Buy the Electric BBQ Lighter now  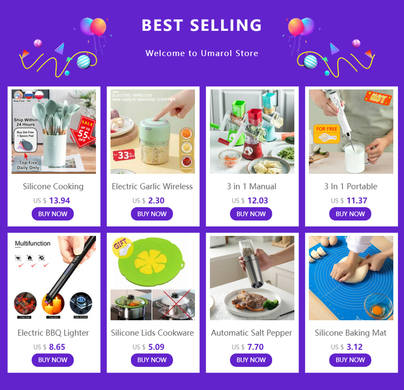point(53,360)
